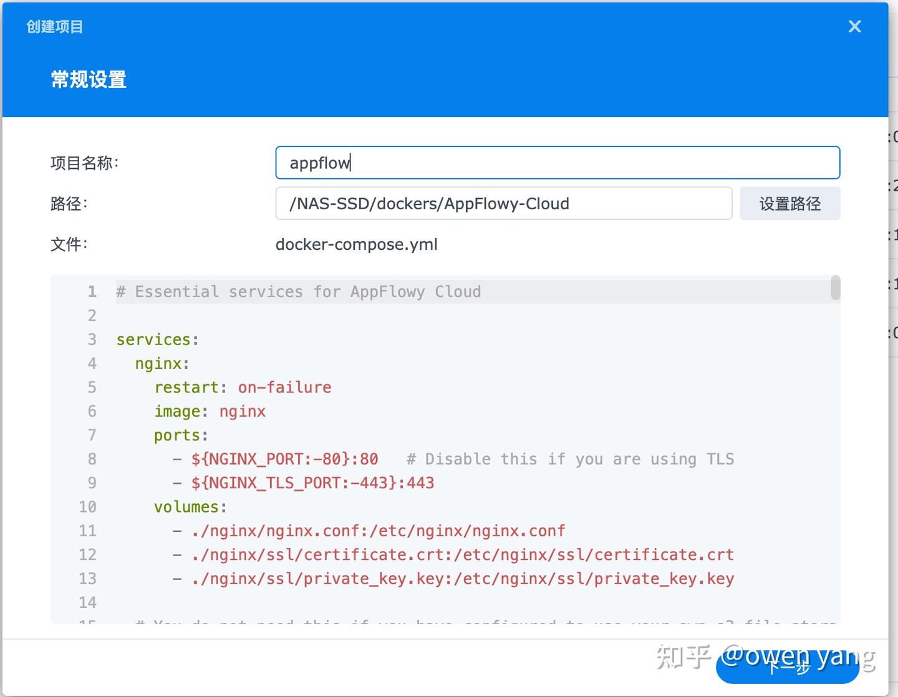Place cursor on the services: line

tap(157, 339)
